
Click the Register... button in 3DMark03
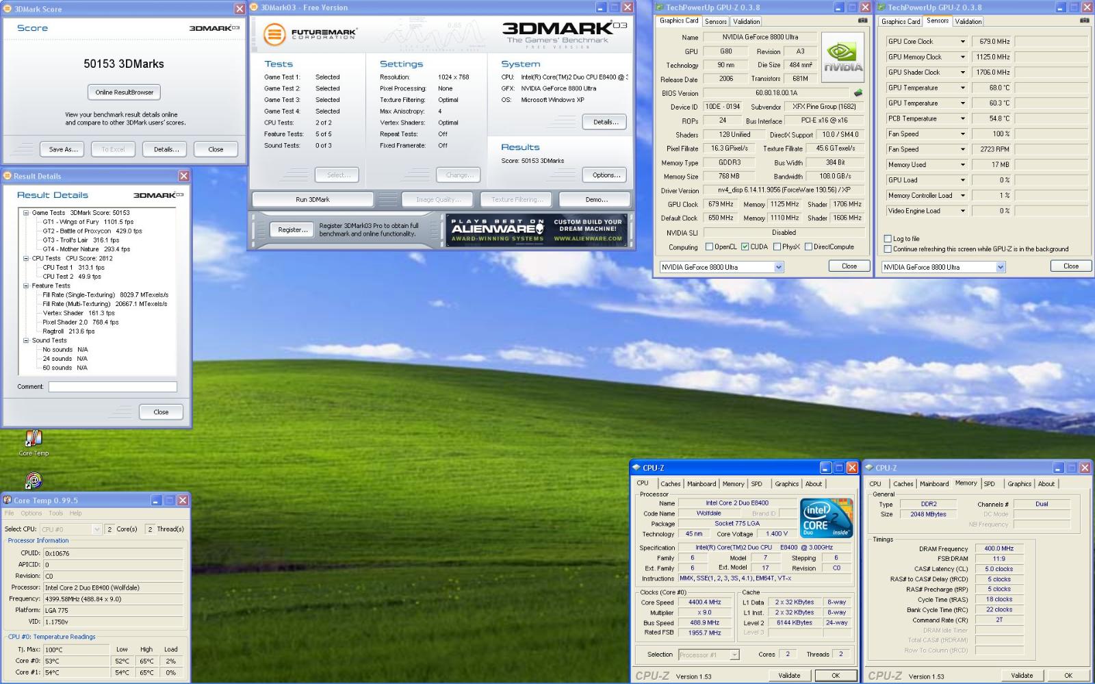tap(292, 230)
